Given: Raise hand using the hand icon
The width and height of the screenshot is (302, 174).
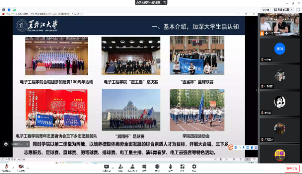Looking at the screenshot, I should click(x=170, y=168).
